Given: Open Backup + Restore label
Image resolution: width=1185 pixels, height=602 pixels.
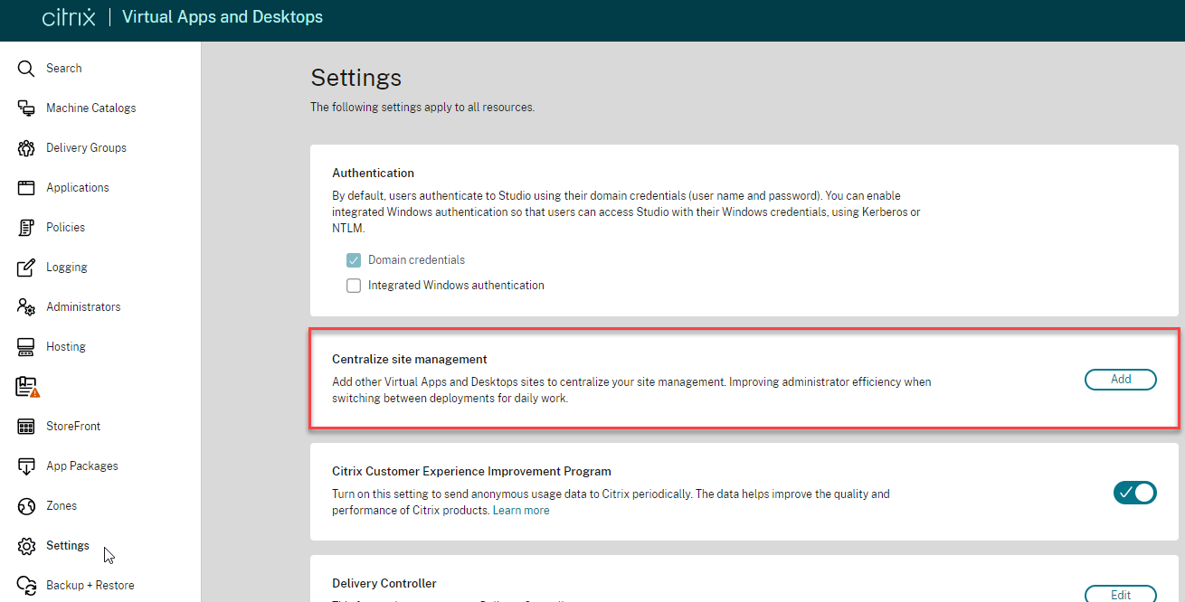Looking at the screenshot, I should coord(90,586).
